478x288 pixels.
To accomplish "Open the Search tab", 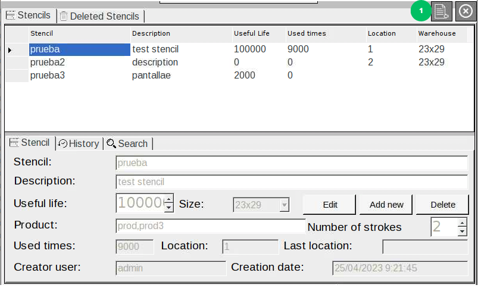I will pyautogui.click(x=127, y=143).
